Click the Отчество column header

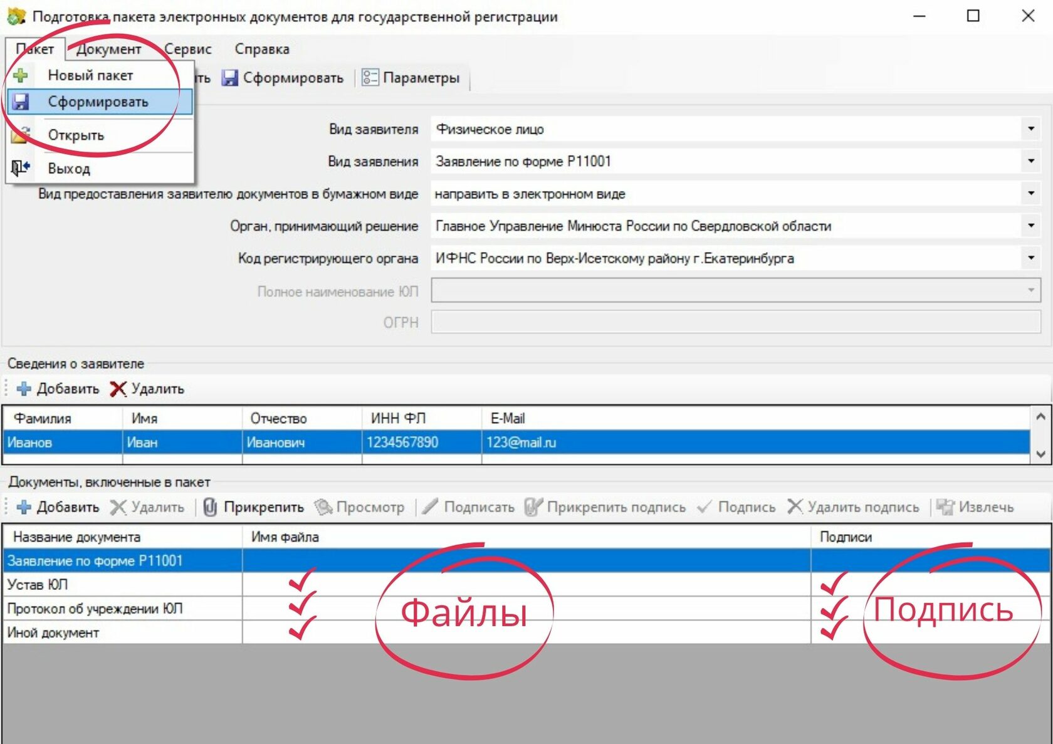[302, 418]
